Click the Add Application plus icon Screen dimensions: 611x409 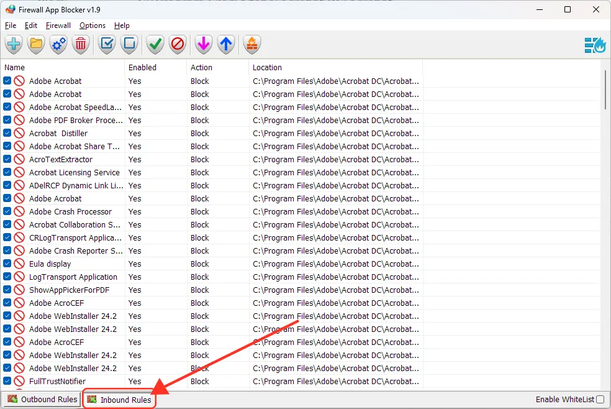click(14, 44)
